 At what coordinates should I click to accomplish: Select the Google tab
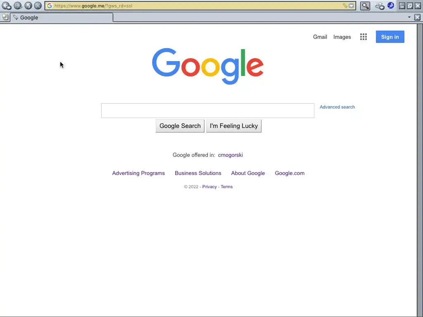pos(62,17)
